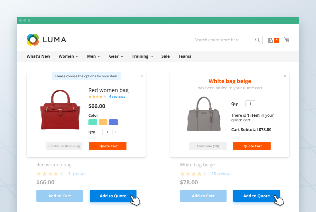The width and height of the screenshot is (316, 212).
Task: Close the Red women bag options popup
Action: [141, 76]
